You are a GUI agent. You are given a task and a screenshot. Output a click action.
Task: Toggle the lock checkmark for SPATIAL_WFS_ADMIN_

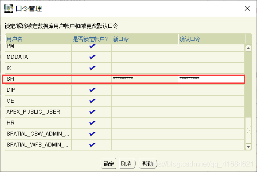[92, 145]
